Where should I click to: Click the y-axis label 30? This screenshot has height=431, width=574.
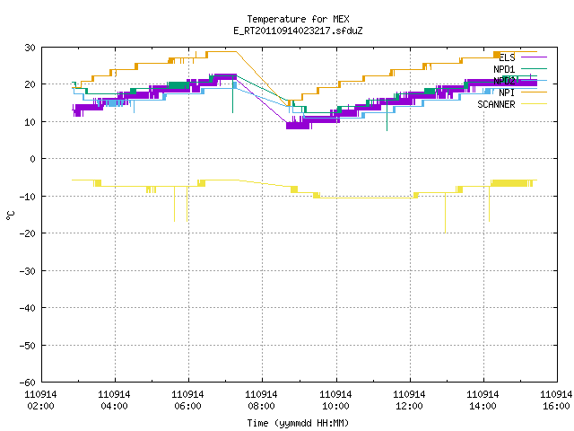tap(30, 48)
